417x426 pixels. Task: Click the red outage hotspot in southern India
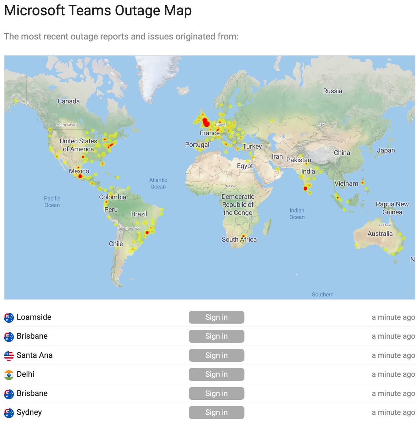point(305,189)
